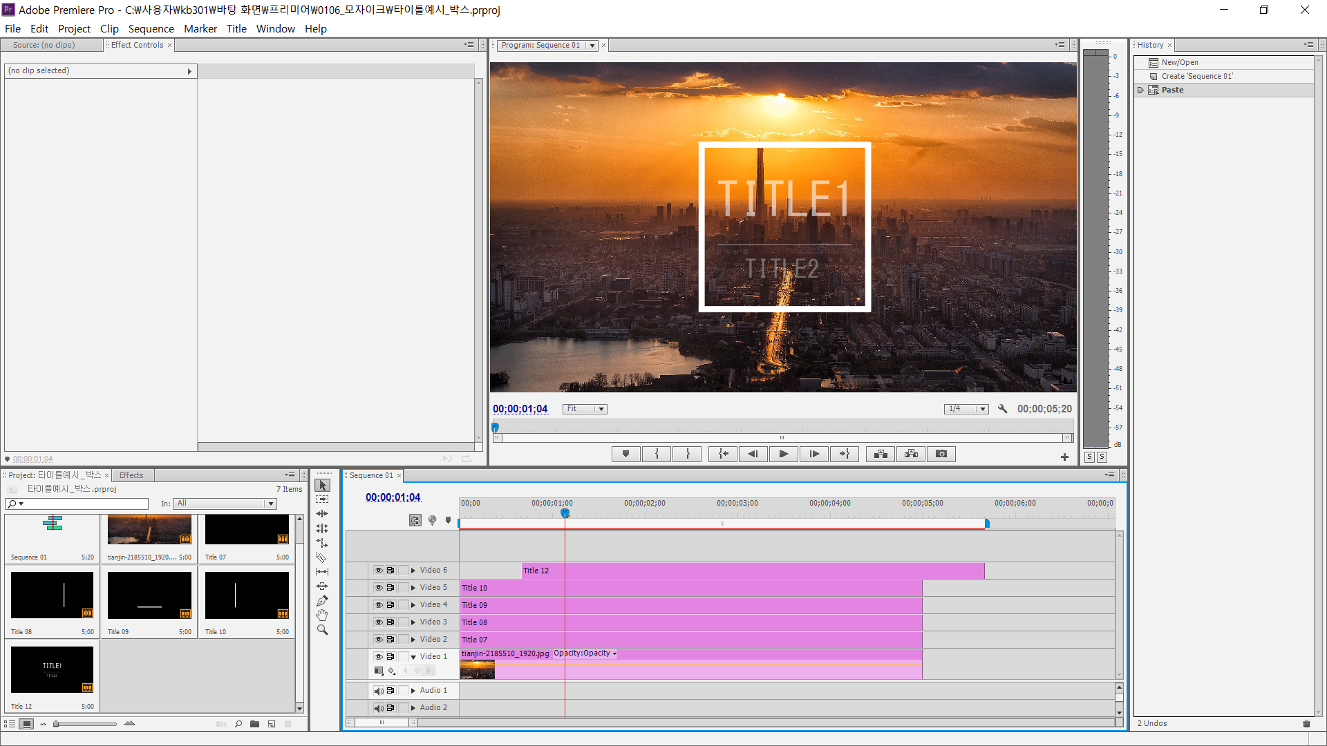Hide the Video 6 track output

coord(378,571)
